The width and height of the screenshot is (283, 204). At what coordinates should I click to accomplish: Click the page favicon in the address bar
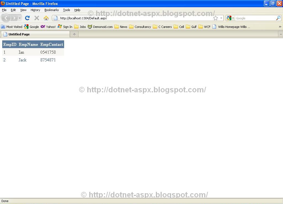[x=55, y=18]
